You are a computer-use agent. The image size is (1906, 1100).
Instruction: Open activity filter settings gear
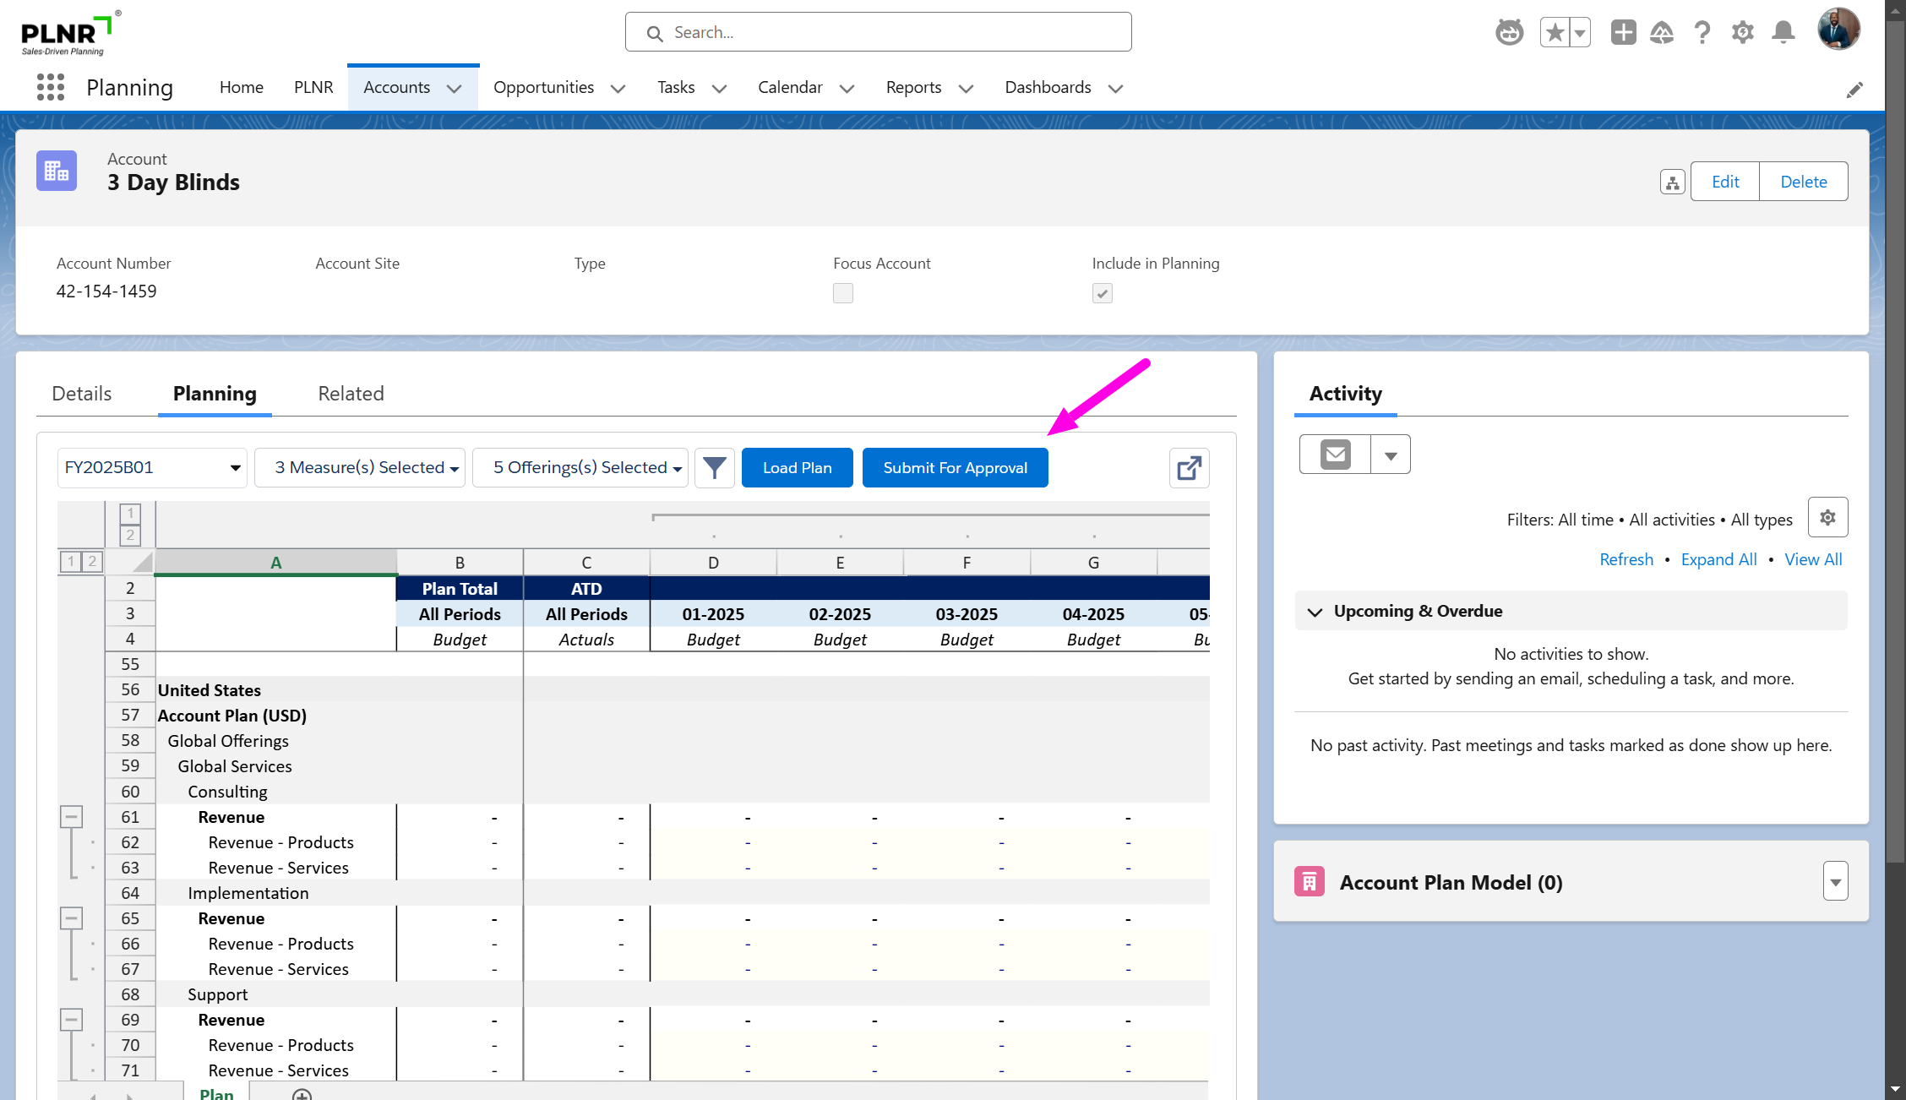tap(1827, 518)
